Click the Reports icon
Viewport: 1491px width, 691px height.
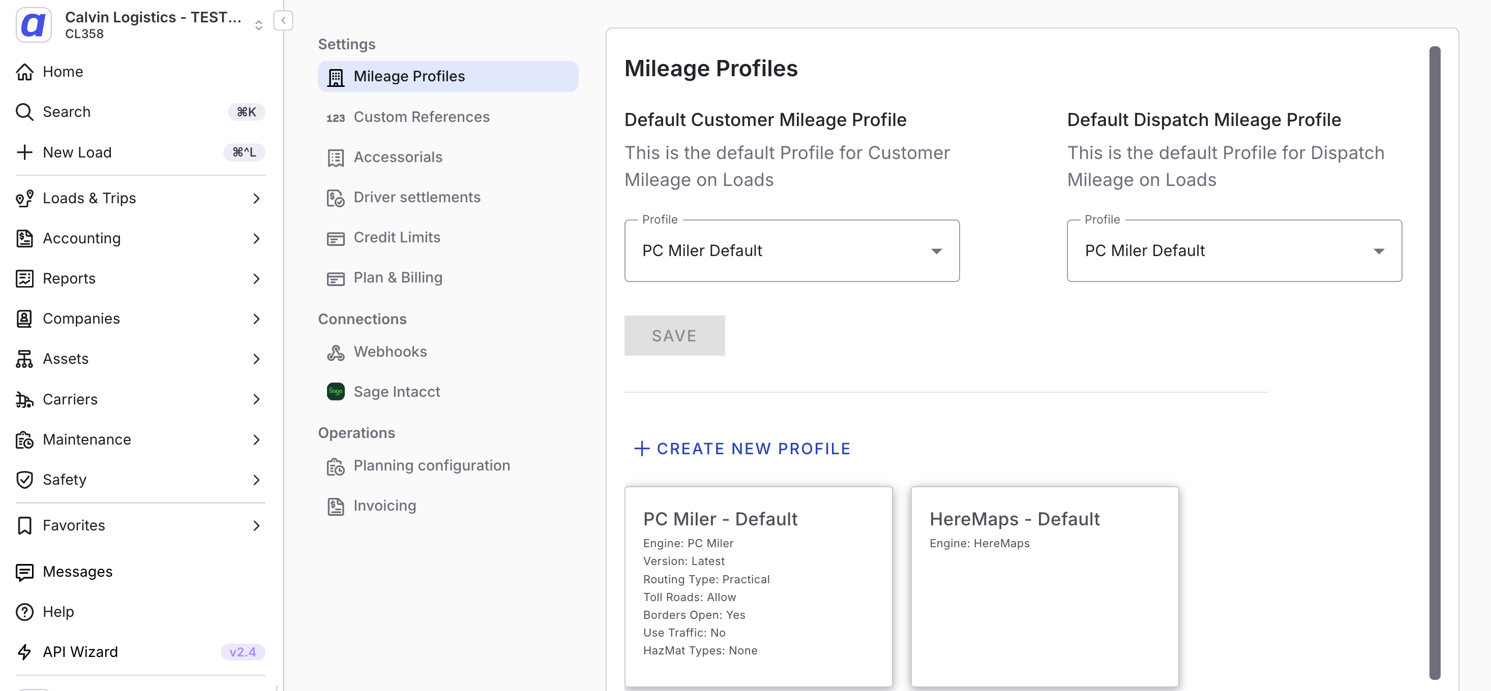pos(24,279)
